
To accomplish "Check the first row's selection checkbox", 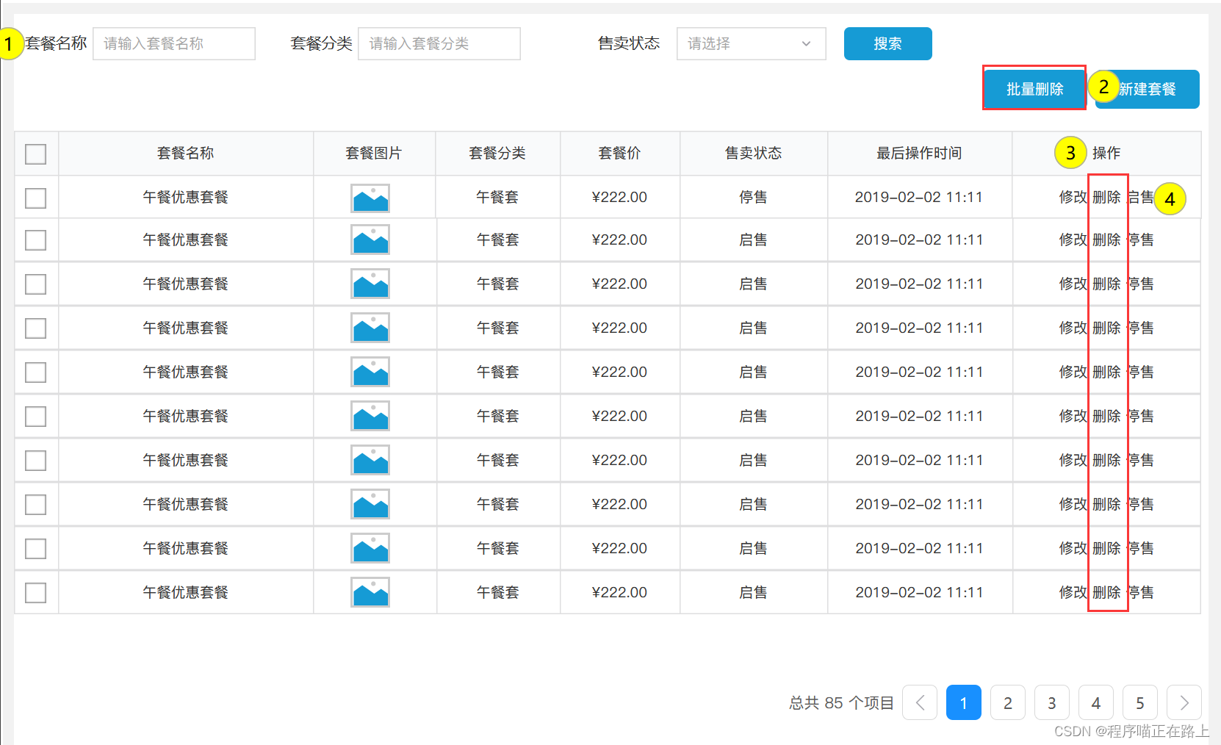I will pyautogui.click(x=35, y=197).
